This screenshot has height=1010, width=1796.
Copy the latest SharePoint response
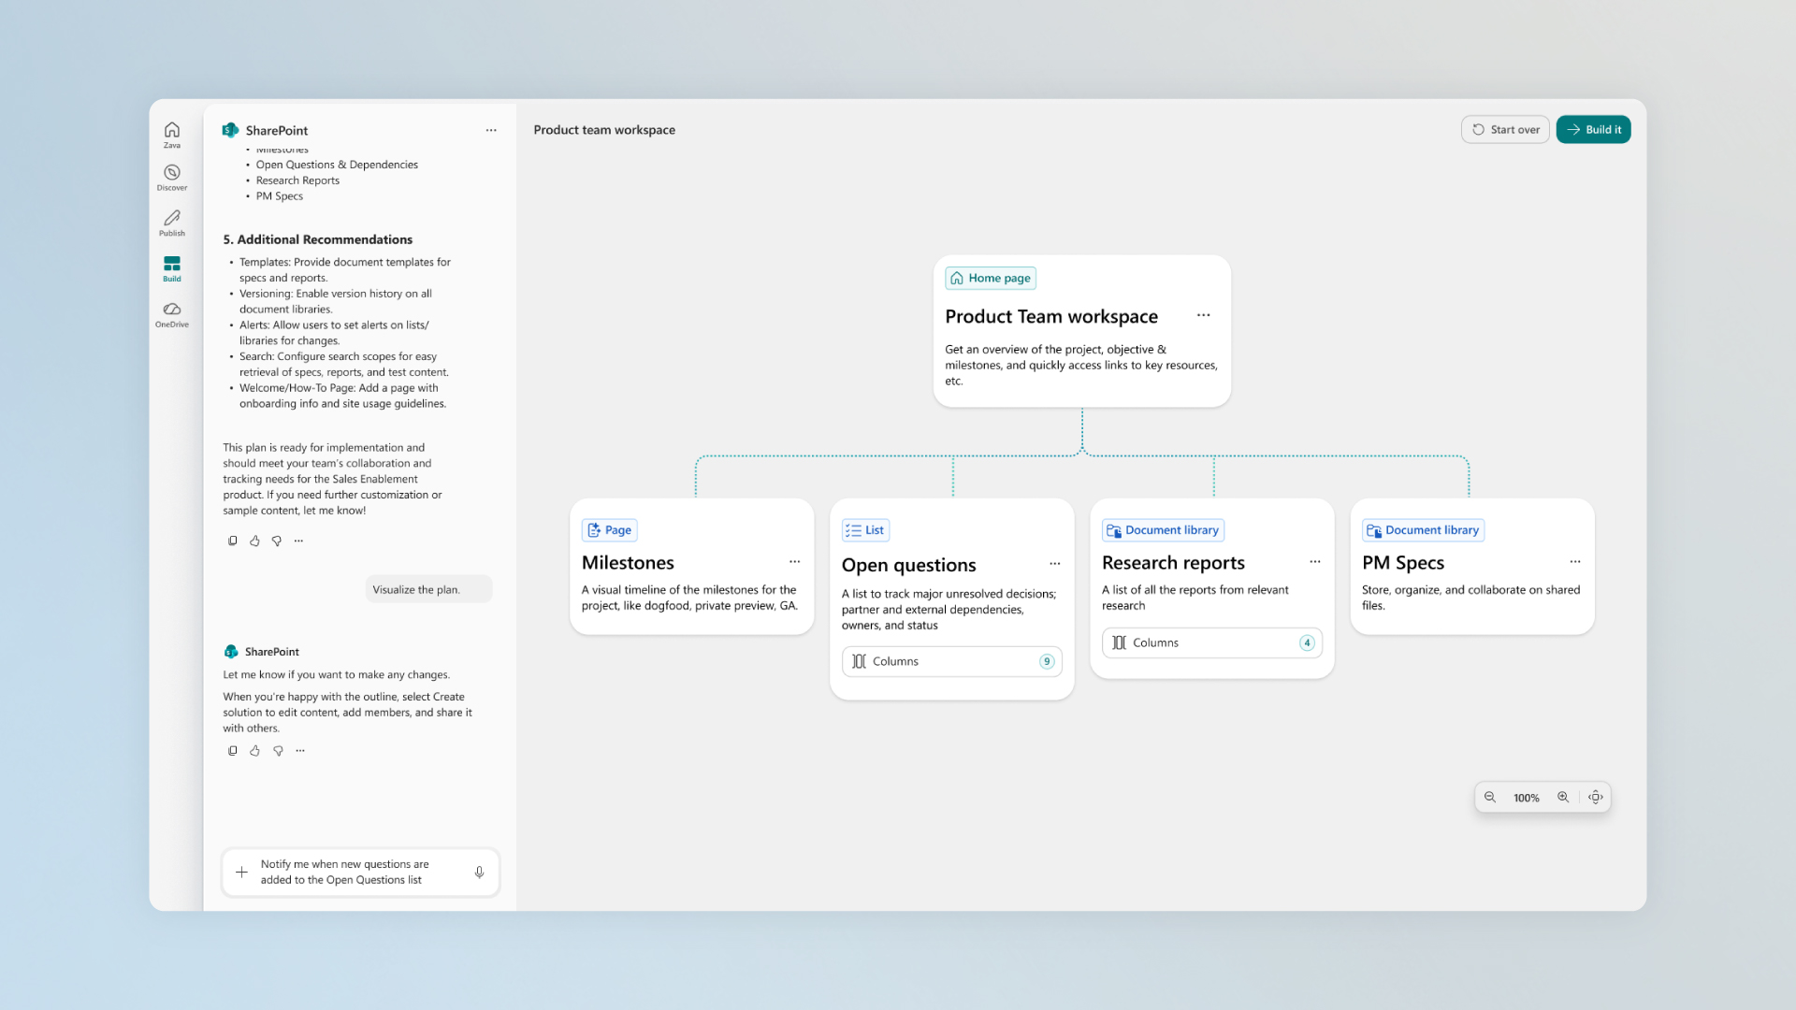pyautogui.click(x=232, y=750)
